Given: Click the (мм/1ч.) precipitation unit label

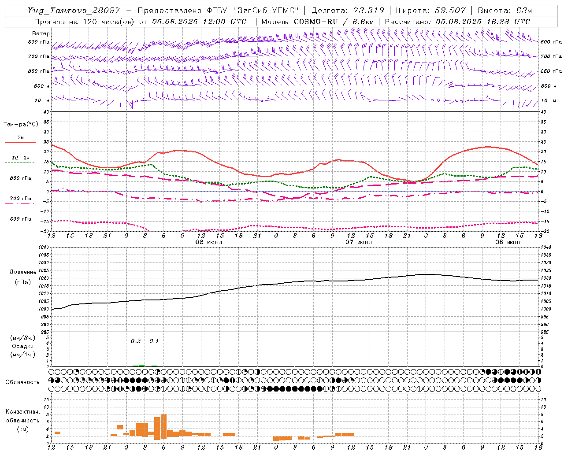Looking at the screenshot, I should click(23, 355).
